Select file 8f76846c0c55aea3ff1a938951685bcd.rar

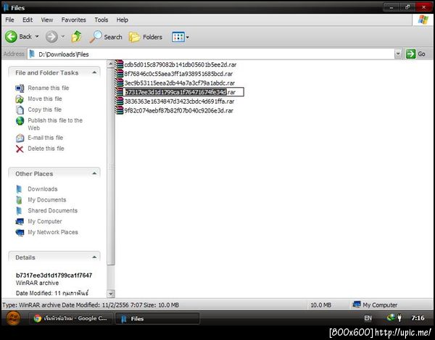(x=178, y=74)
